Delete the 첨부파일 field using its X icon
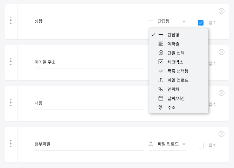Viewport: 234px width, 168px height. pyautogui.click(x=221, y=134)
